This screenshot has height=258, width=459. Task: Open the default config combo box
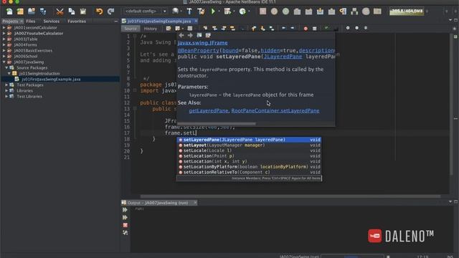point(145,11)
